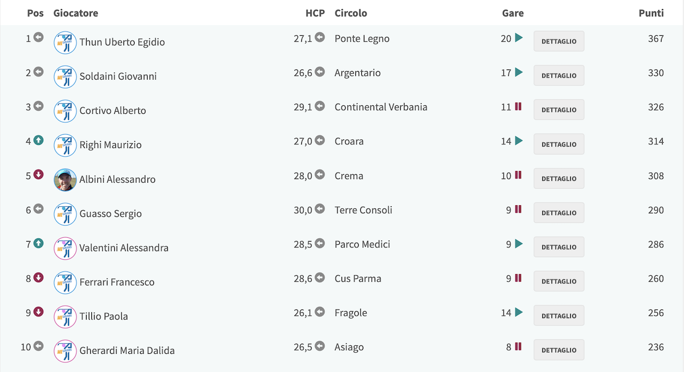The width and height of the screenshot is (684, 372).
Task: Open DETTAGLIO for Ferrari Francesco
Action: pyautogui.click(x=559, y=281)
